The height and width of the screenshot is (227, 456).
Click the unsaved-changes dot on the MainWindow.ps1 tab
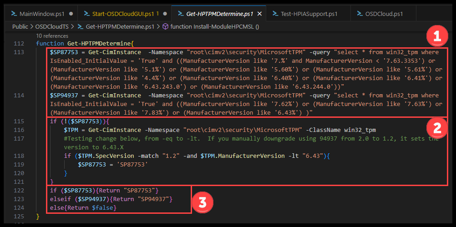[x=71, y=14]
